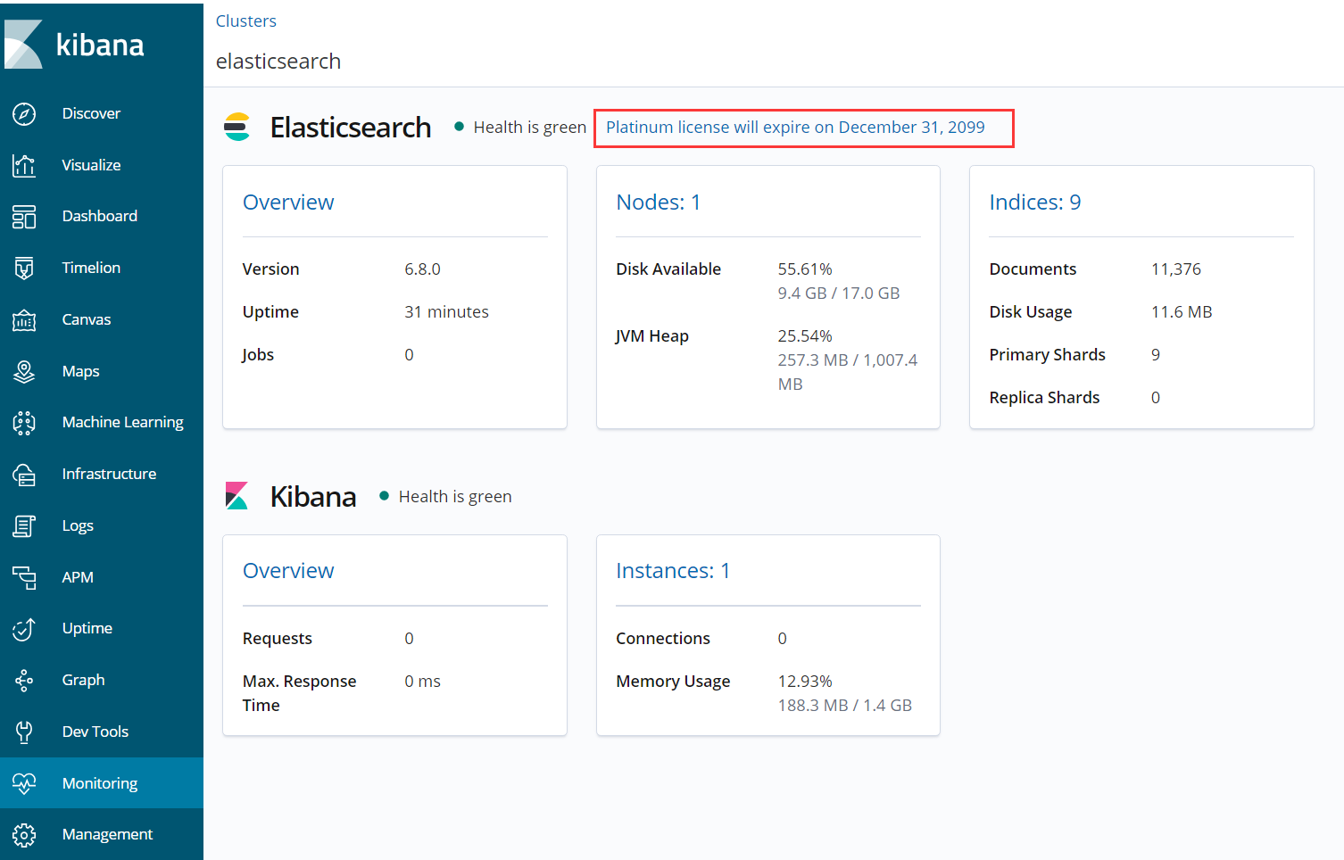Click the Clusters breadcrumb link

tap(246, 21)
